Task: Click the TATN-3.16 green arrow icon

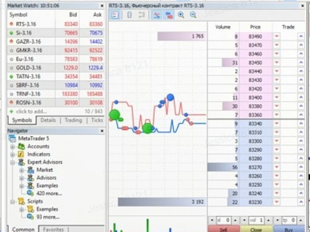Action: pos(12,76)
